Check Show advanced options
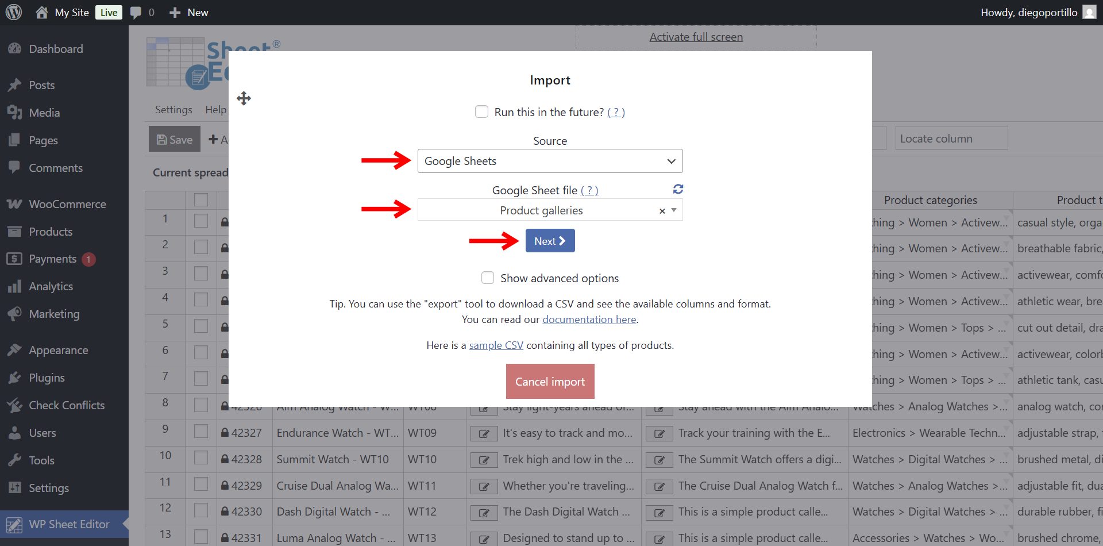1103x546 pixels. 487,278
